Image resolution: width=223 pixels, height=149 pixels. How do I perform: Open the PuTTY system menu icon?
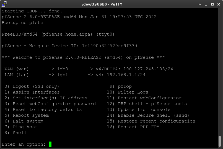click(x=4, y=4)
